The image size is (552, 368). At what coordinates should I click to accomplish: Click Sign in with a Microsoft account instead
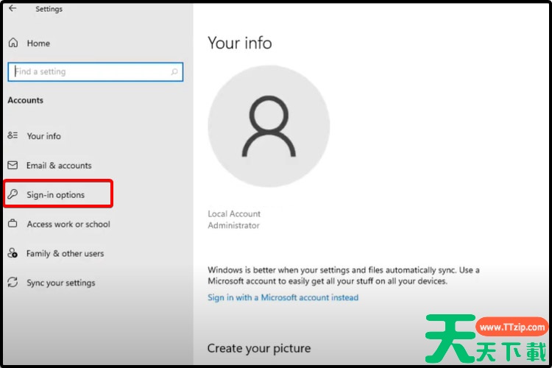[x=283, y=297]
